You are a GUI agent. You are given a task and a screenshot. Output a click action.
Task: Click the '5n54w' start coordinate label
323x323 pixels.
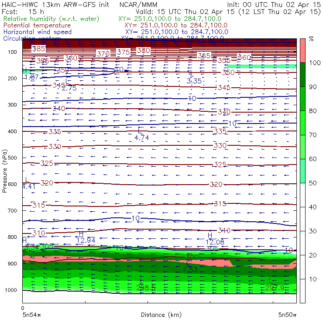point(32,315)
